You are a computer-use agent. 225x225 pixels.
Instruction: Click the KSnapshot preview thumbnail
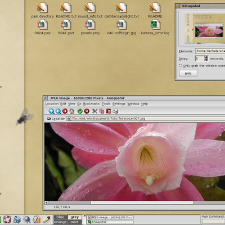(x=205, y=29)
